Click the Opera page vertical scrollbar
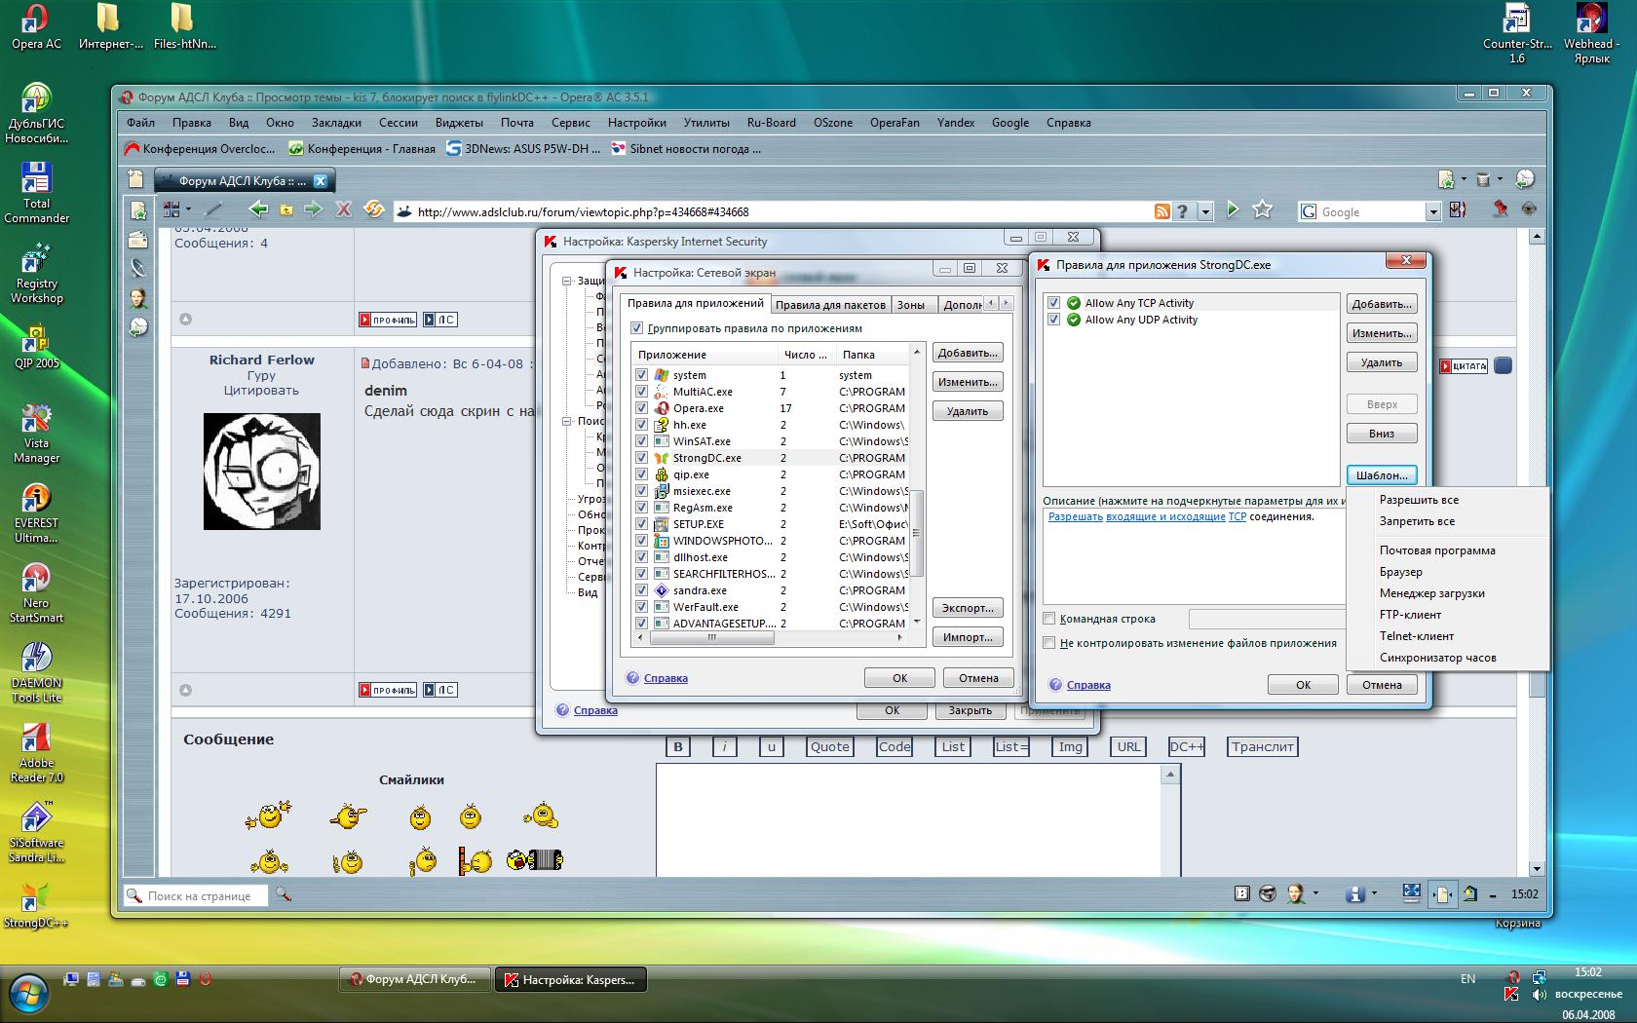Viewport: 1637px width, 1023px height. [x=1537, y=552]
